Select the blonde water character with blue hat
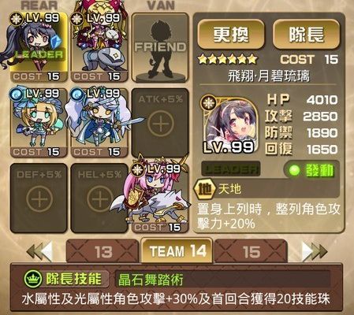This screenshot has height=315, width=354. pos(39,123)
